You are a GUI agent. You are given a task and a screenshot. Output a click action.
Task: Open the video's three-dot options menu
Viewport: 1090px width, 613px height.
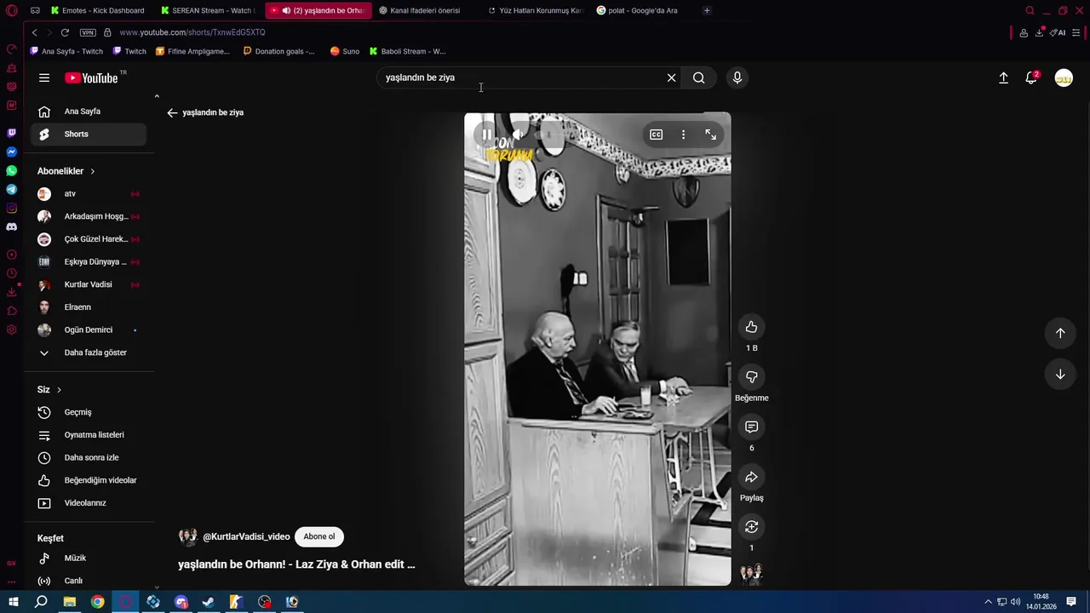pyautogui.click(x=683, y=135)
